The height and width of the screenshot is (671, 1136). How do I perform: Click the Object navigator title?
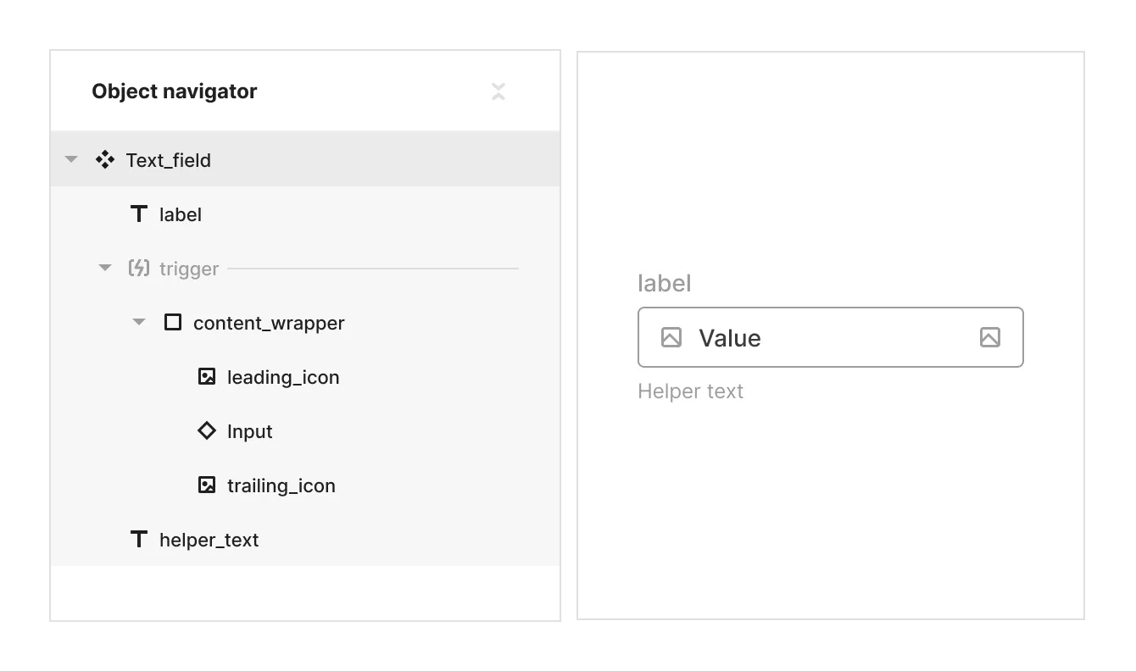[175, 91]
